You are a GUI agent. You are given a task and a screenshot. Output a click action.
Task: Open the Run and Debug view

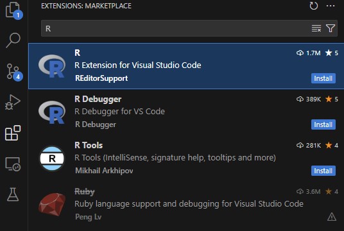pyautogui.click(x=13, y=102)
